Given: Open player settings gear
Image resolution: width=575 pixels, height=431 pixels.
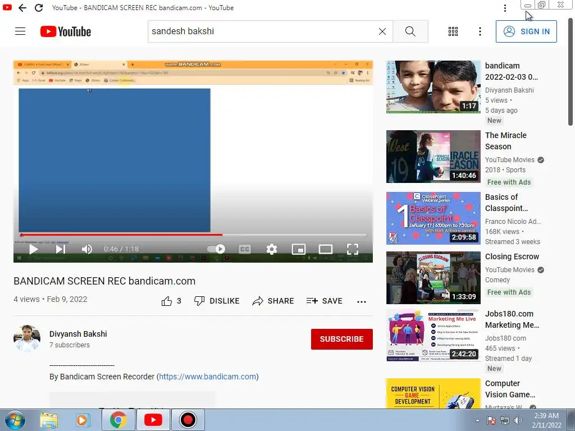Looking at the screenshot, I should [x=271, y=249].
